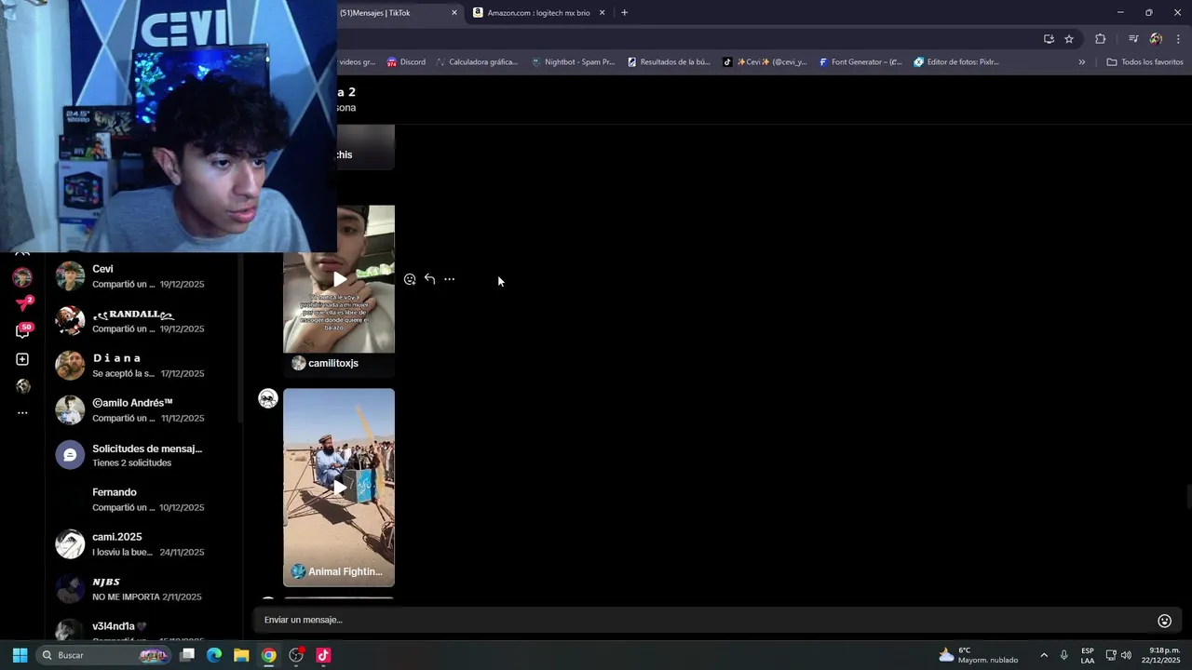This screenshot has width=1192, height=670.
Task: Reply to the camilitoxjs video message
Action: coord(429,279)
